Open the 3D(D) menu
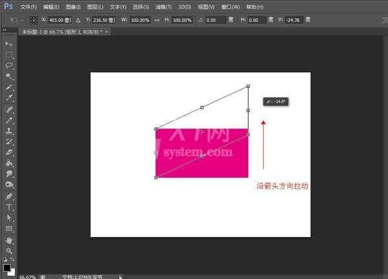Viewport: 388px width, 279px height. [184, 7]
